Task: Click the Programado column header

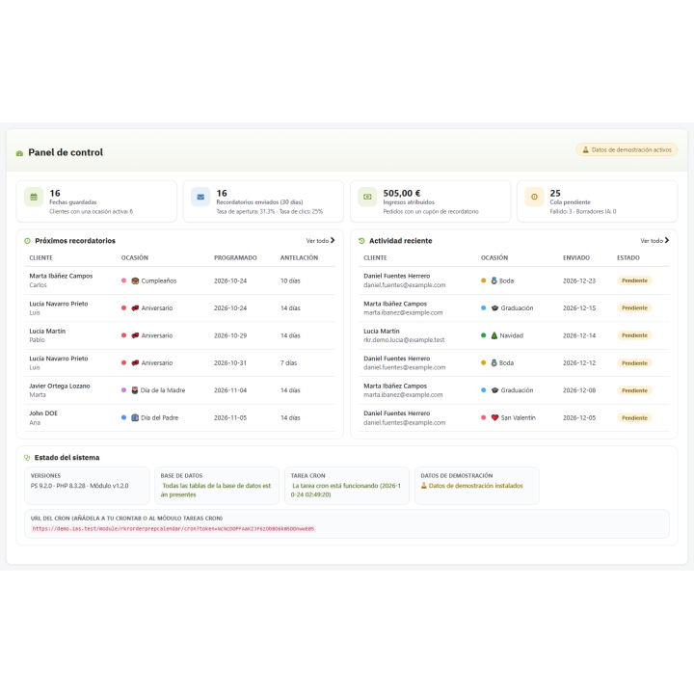Action: (x=235, y=257)
